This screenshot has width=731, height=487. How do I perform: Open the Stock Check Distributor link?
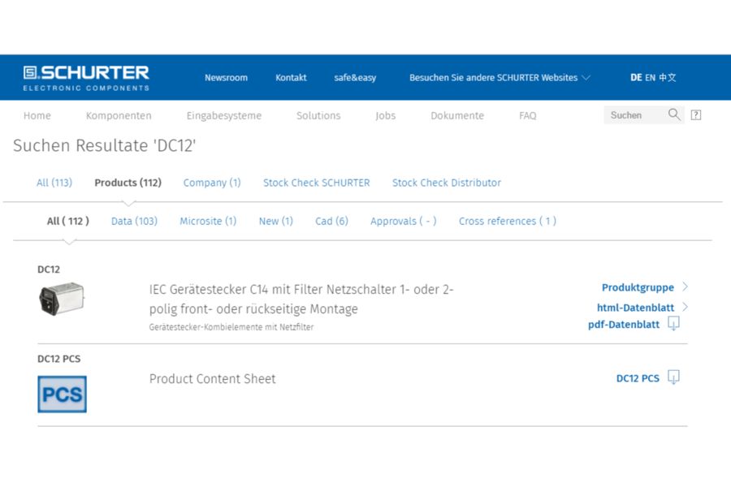447,183
